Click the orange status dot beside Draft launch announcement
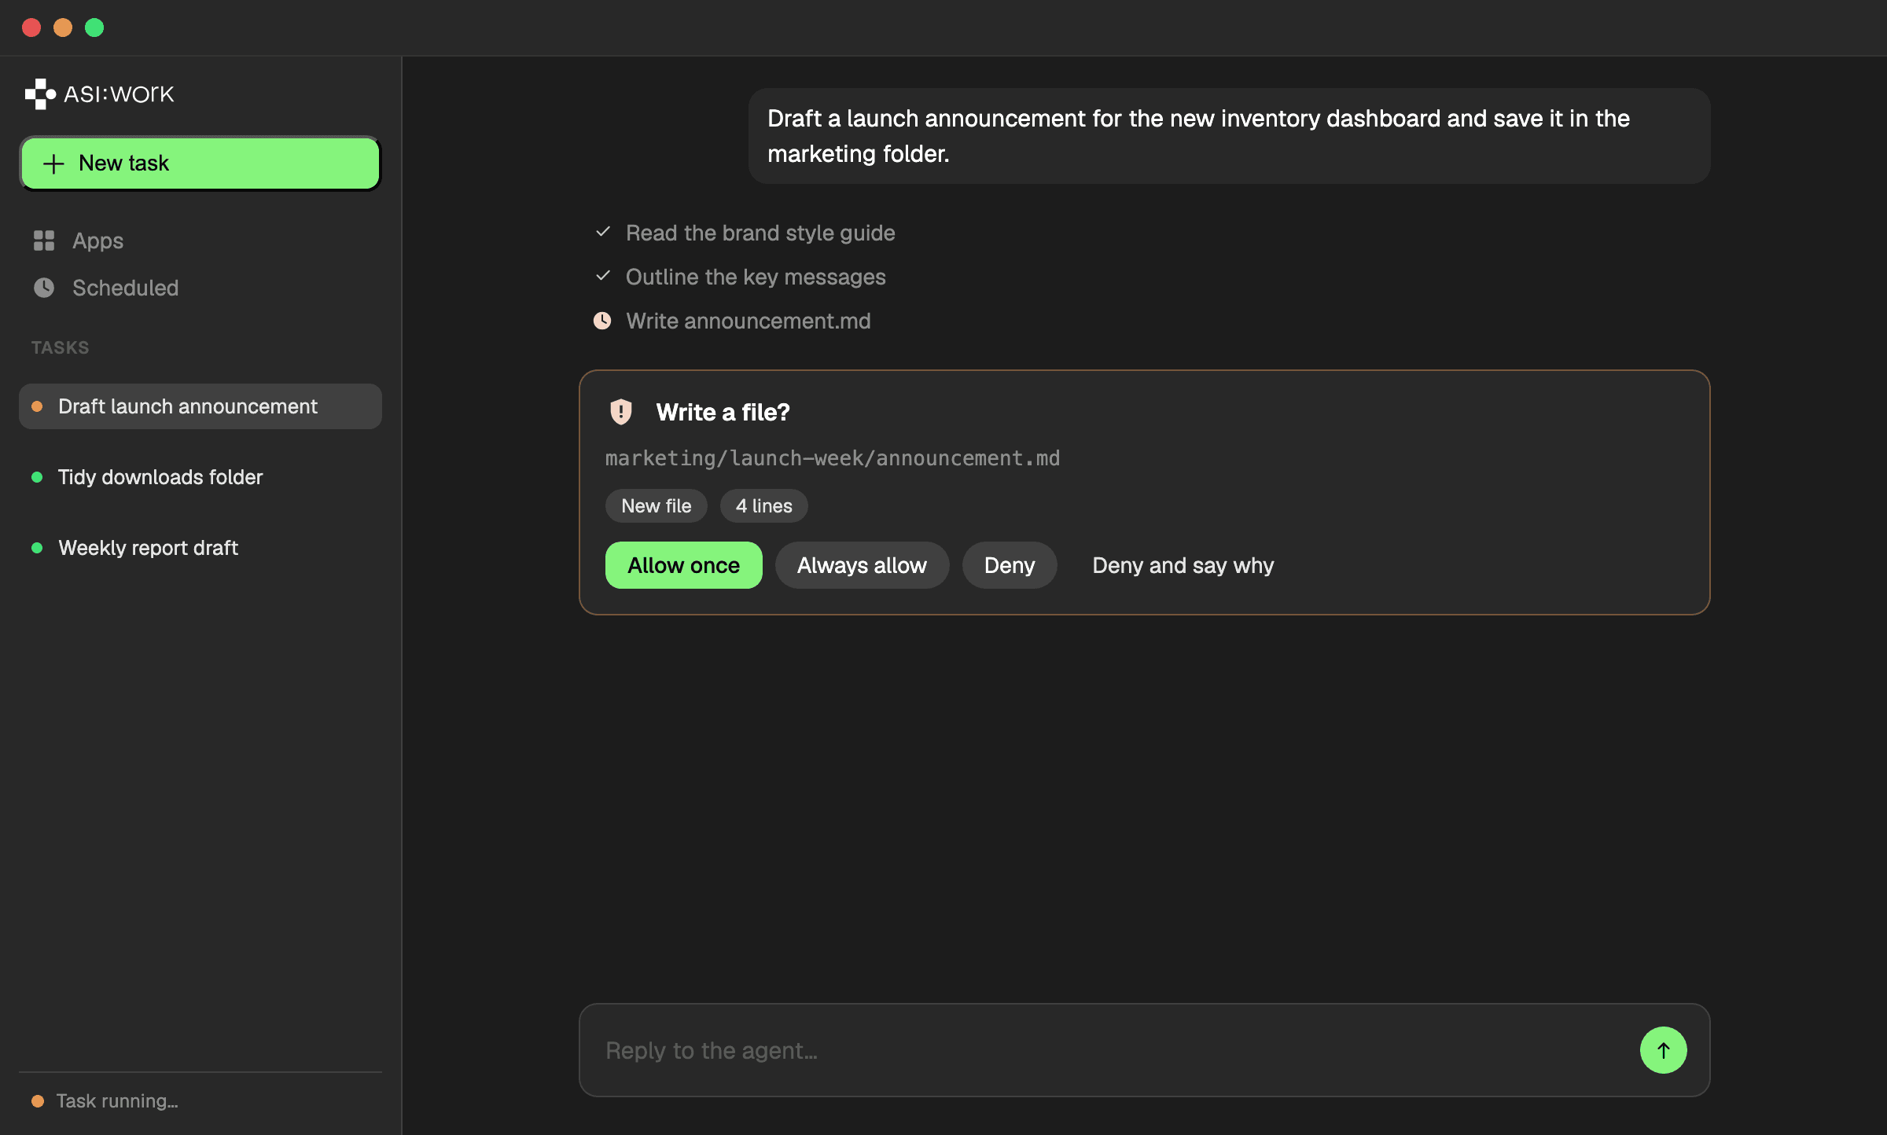1887x1135 pixels. (x=37, y=406)
